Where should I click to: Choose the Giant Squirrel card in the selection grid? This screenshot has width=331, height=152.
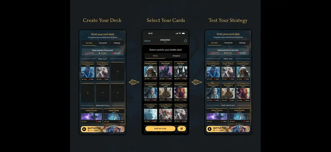pos(165,93)
